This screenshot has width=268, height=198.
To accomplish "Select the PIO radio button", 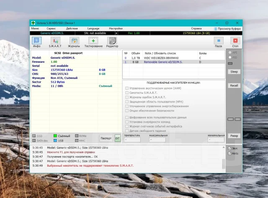I will 230,57.
